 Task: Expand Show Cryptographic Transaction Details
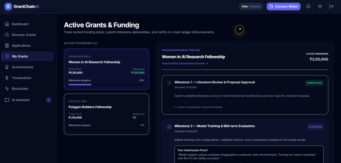pyautogui.click(x=198, y=107)
